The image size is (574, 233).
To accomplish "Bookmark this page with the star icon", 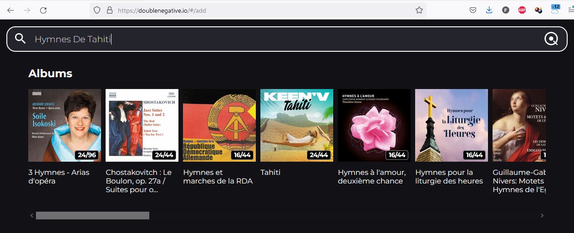I will pyautogui.click(x=419, y=10).
